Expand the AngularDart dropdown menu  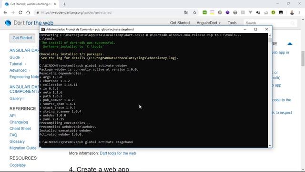coord(209,23)
